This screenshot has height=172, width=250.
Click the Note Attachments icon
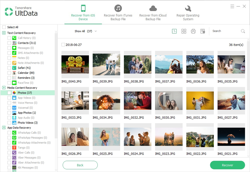click(14, 63)
